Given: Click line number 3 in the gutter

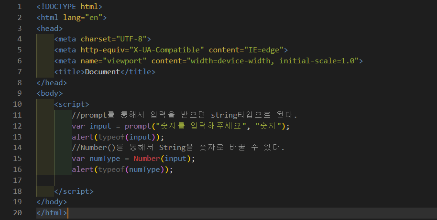Looking at the screenshot, I should pos(20,28).
